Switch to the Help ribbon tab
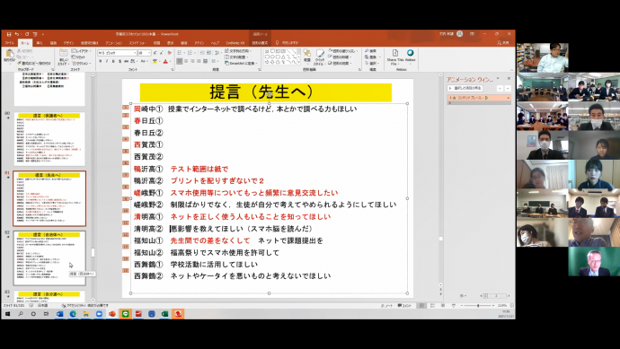Viewport: 620px width, 349px height. pos(215,43)
